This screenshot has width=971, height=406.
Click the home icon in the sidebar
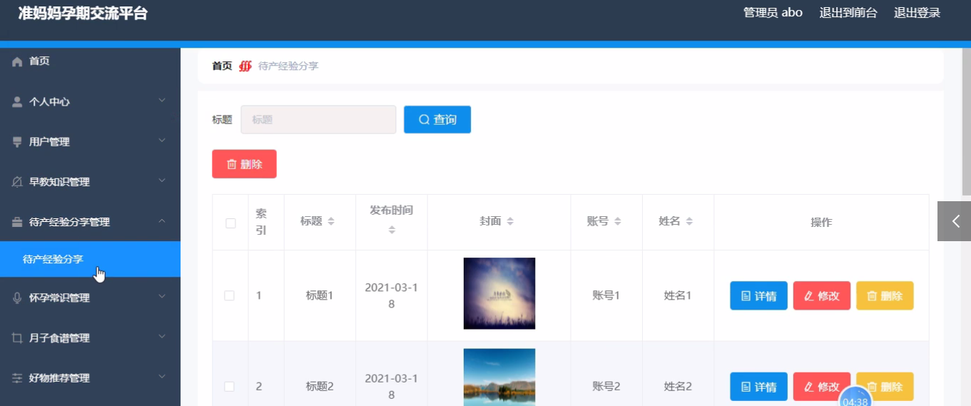click(x=18, y=62)
